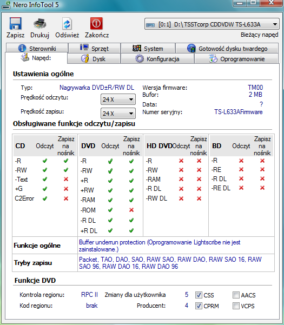
Task: Enable the VCPS checkbox
Action: coord(236,306)
